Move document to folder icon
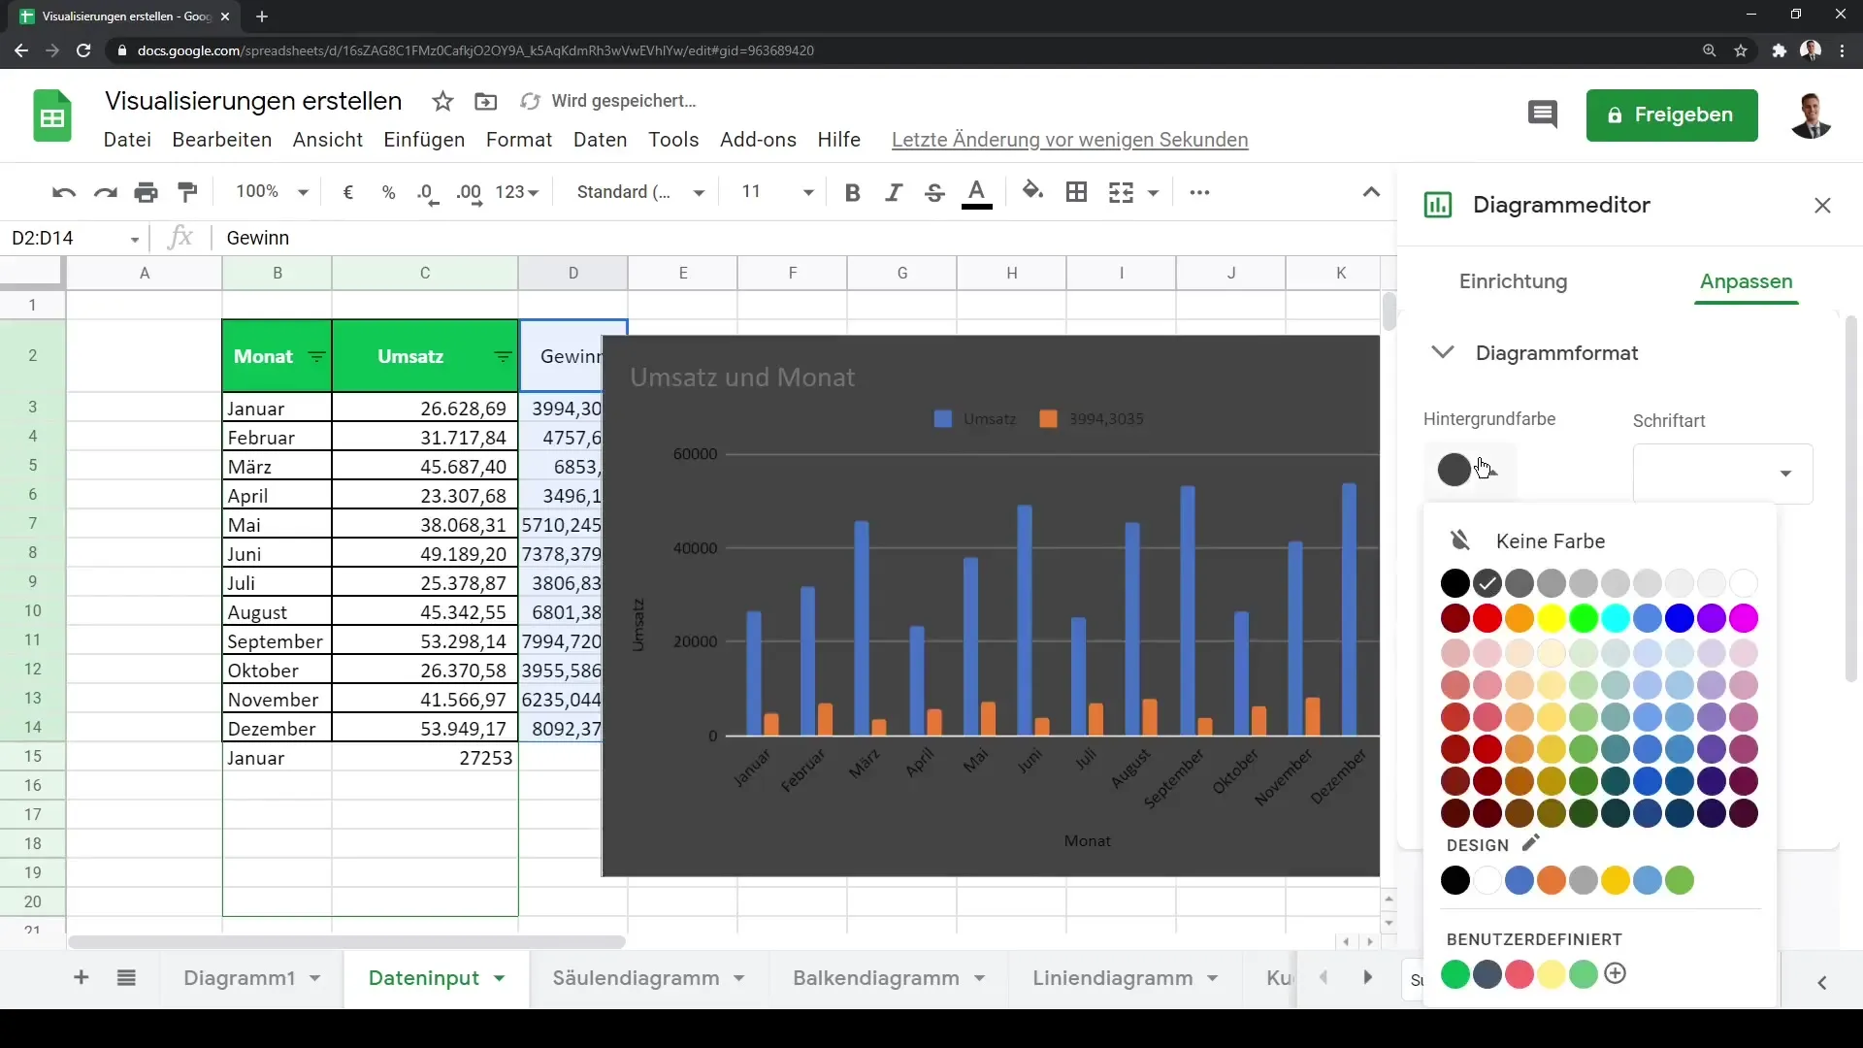1863x1048 pixels. (485, 101)
